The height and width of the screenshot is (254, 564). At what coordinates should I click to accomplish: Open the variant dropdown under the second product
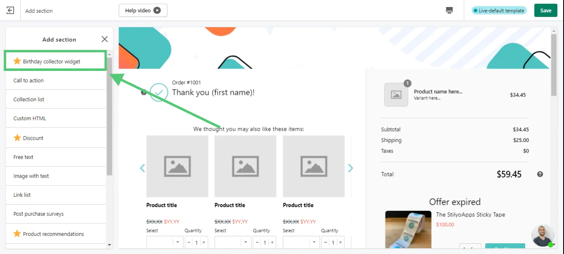[x=233, y=242]
